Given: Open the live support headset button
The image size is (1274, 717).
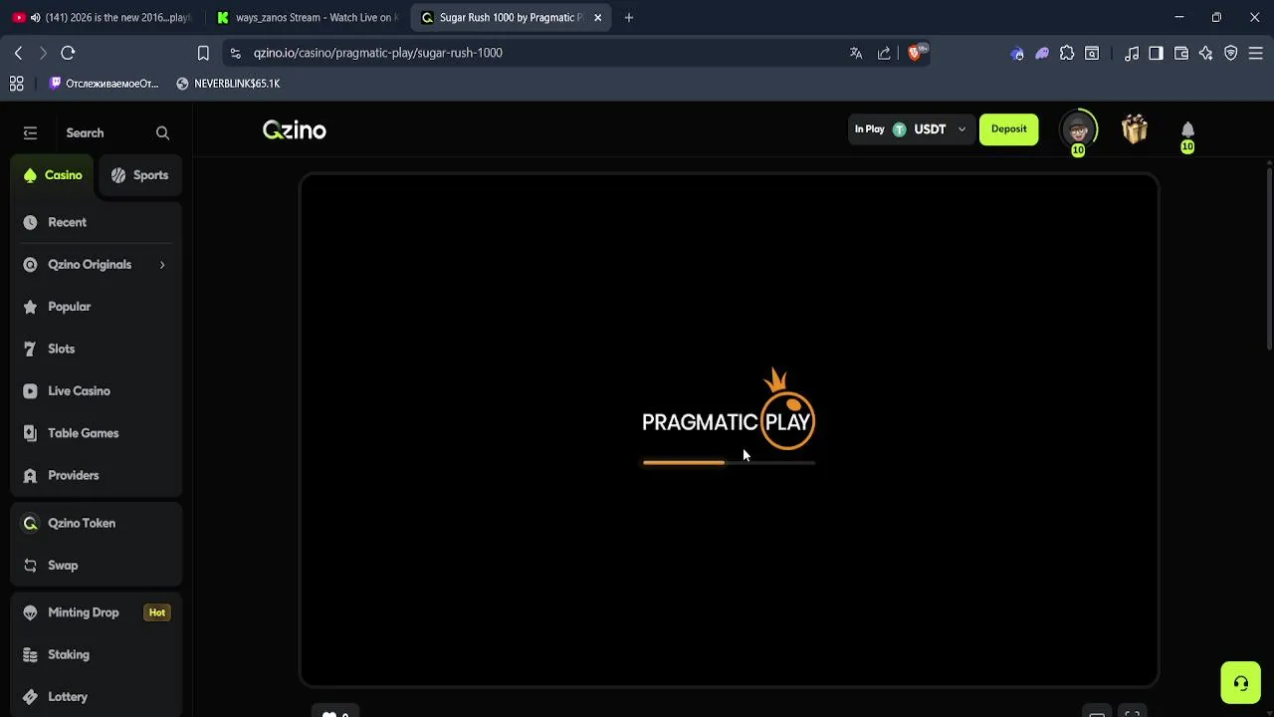Looking at the screenshot, I should click(x=1241, y=683).
